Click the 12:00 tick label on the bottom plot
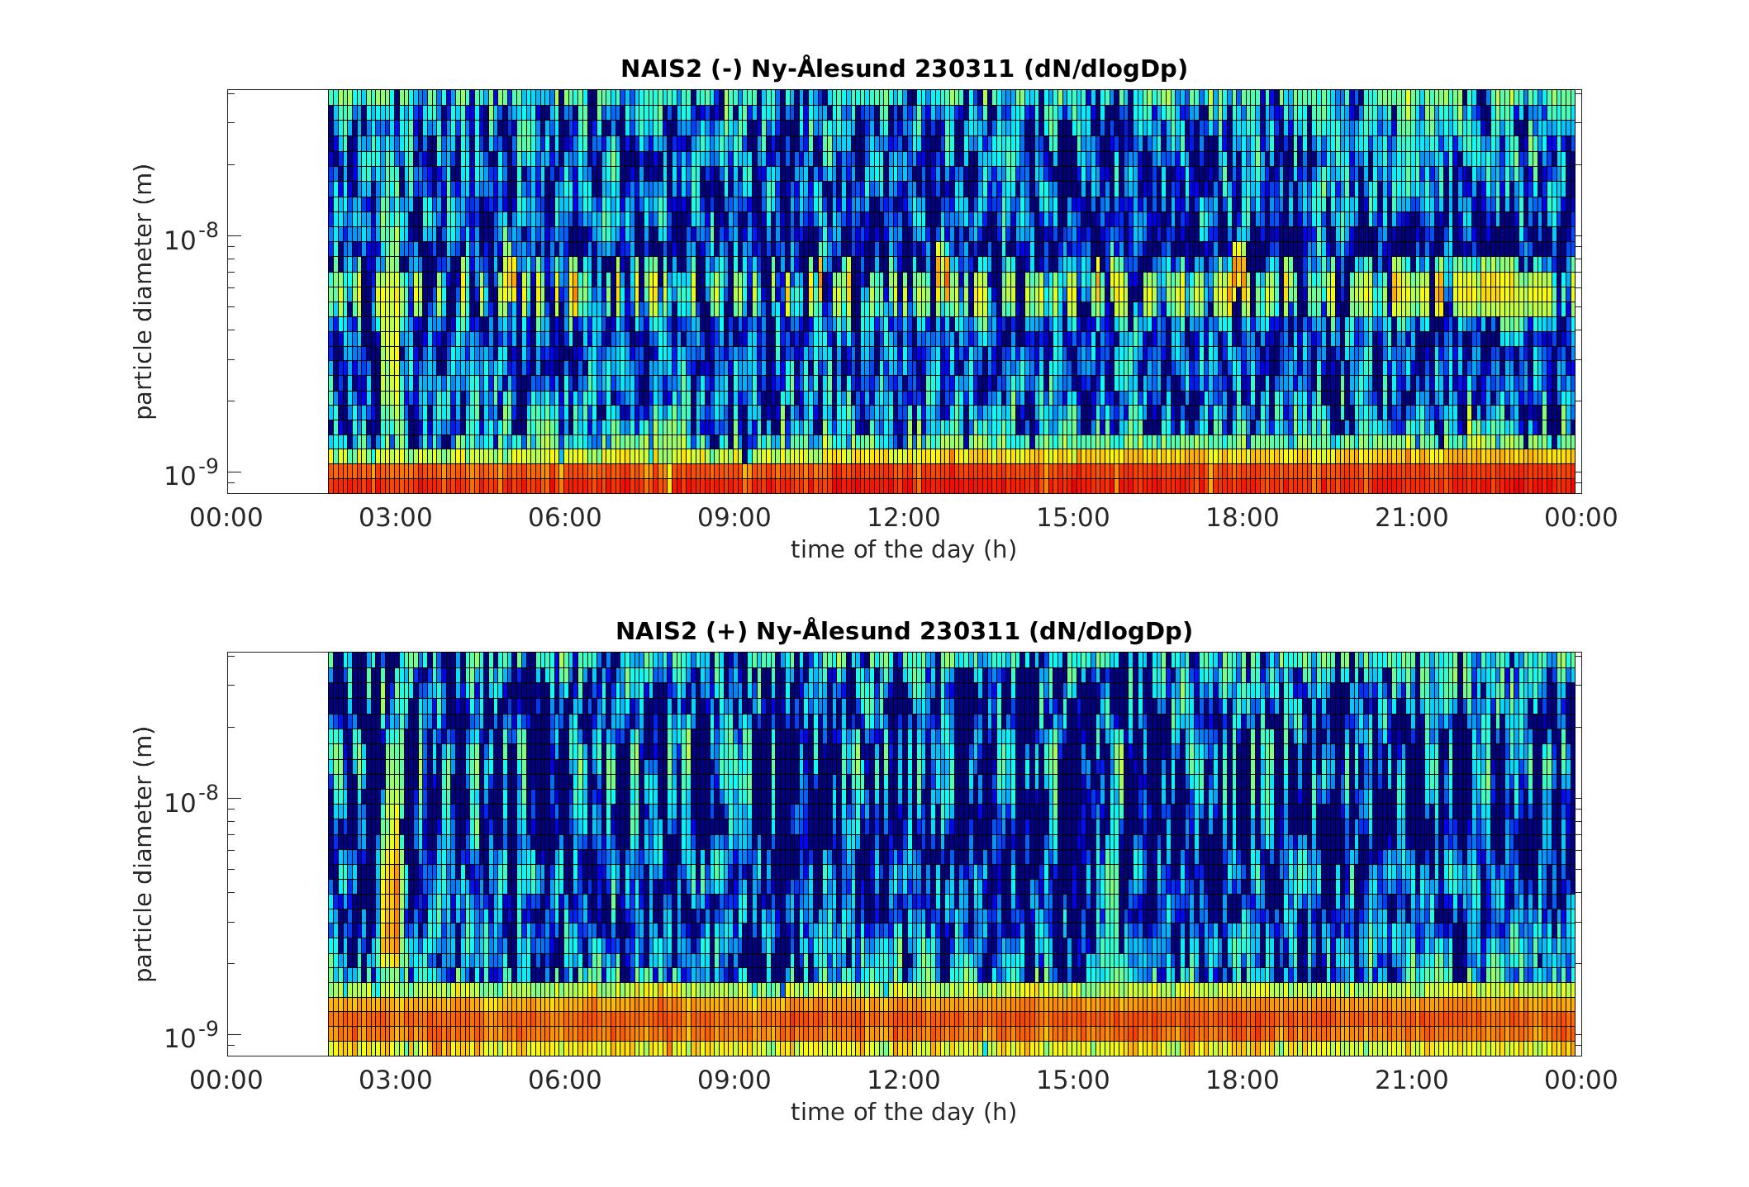This screenshot has height=1187, width=1749. pos(904,1080)
